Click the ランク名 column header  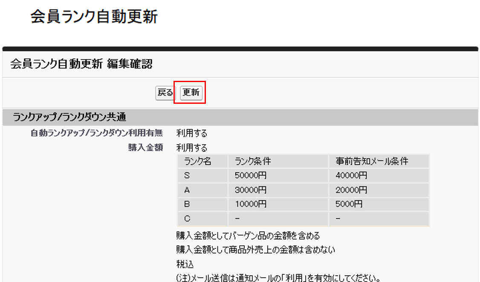click(198, 161)
